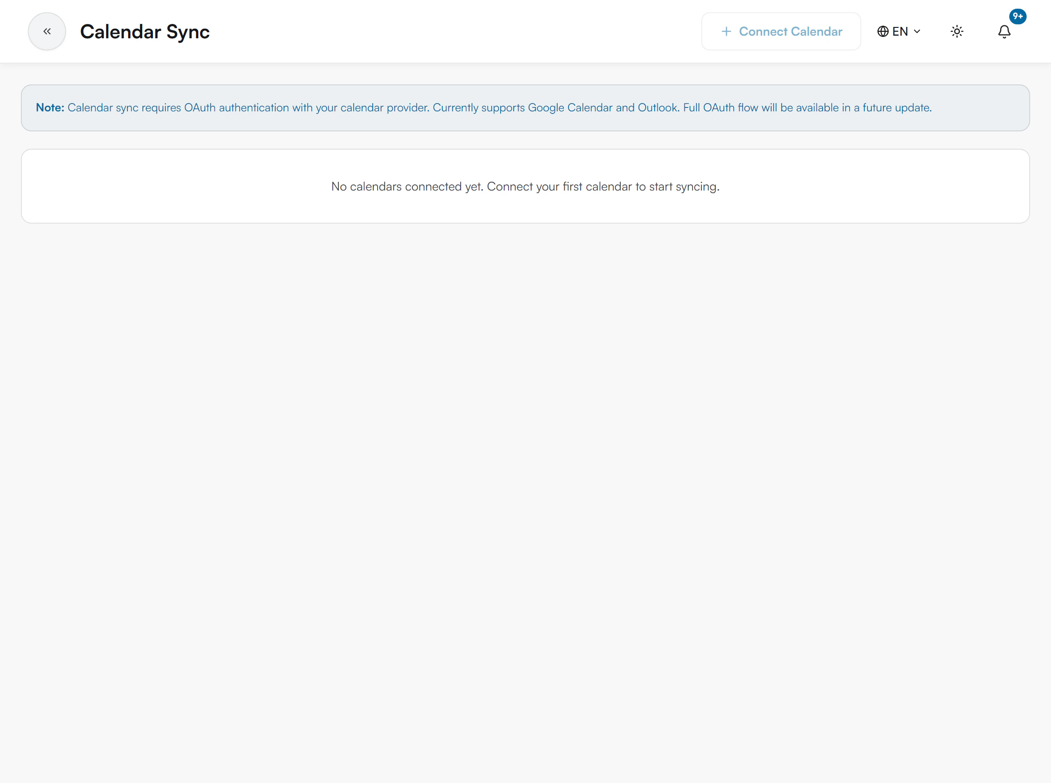Toggle light/dark theme sun icon
The height and width of the screenshot is (783, 1051).
pos(957,31)
